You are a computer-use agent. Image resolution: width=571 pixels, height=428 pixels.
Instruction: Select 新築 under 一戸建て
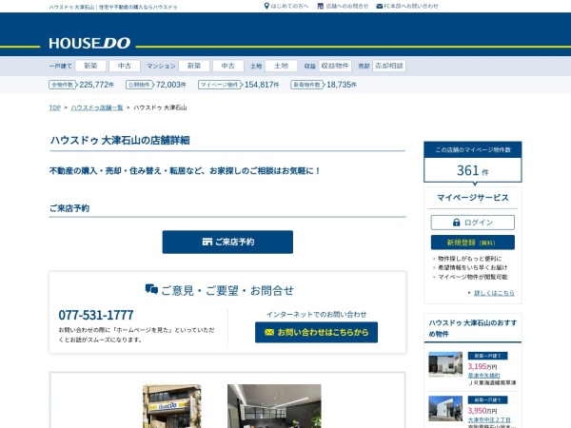tap(90, 66)
